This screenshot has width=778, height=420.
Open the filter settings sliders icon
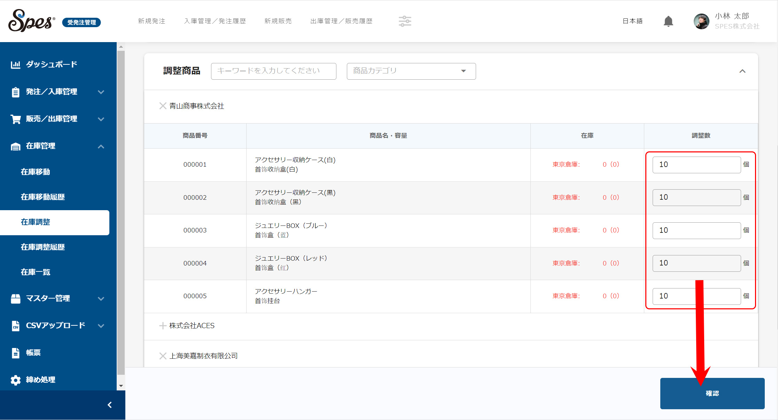[405, 21]
